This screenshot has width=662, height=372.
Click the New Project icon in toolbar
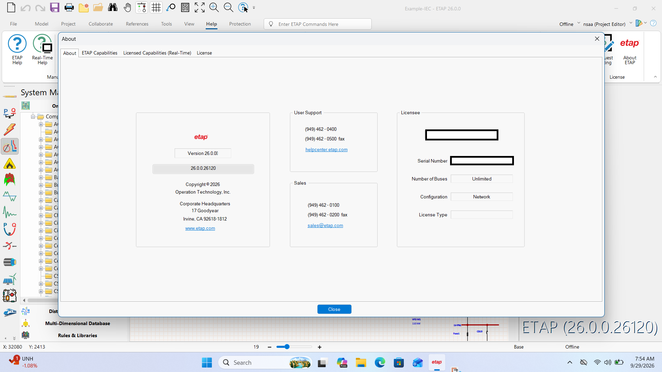click(x=11, y=7)
